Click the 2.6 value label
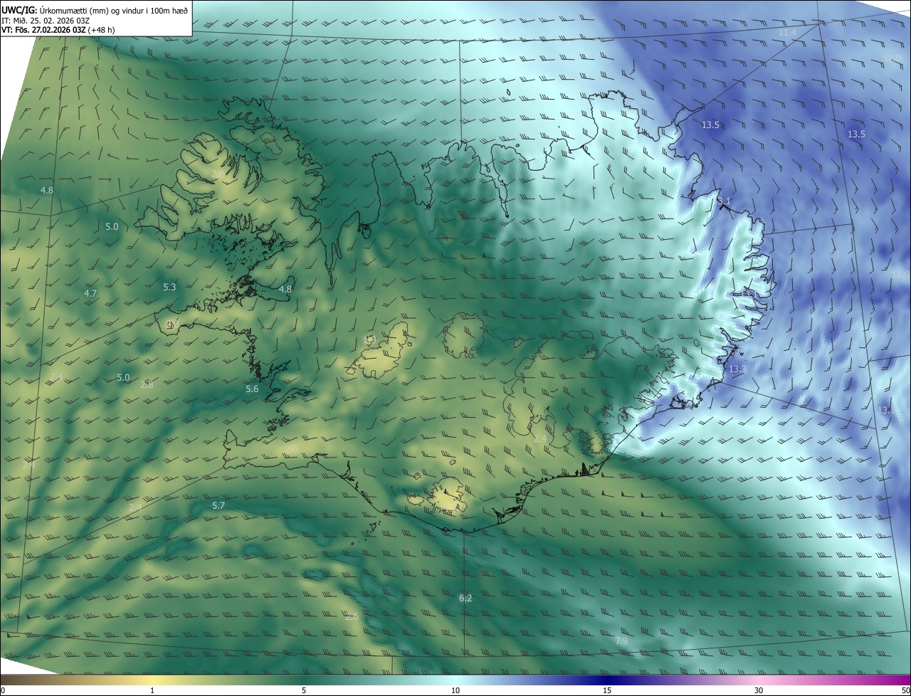This screenshot has width=911, height=696. pyautogui.click(x=352, y=616)
